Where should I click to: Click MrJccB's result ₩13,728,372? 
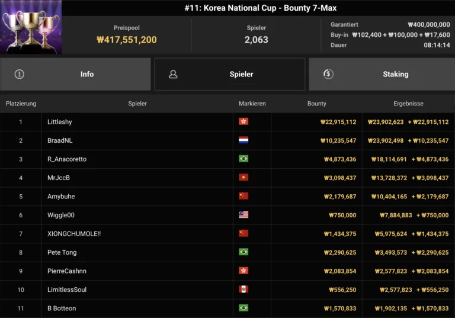click(x=389, y=178)
